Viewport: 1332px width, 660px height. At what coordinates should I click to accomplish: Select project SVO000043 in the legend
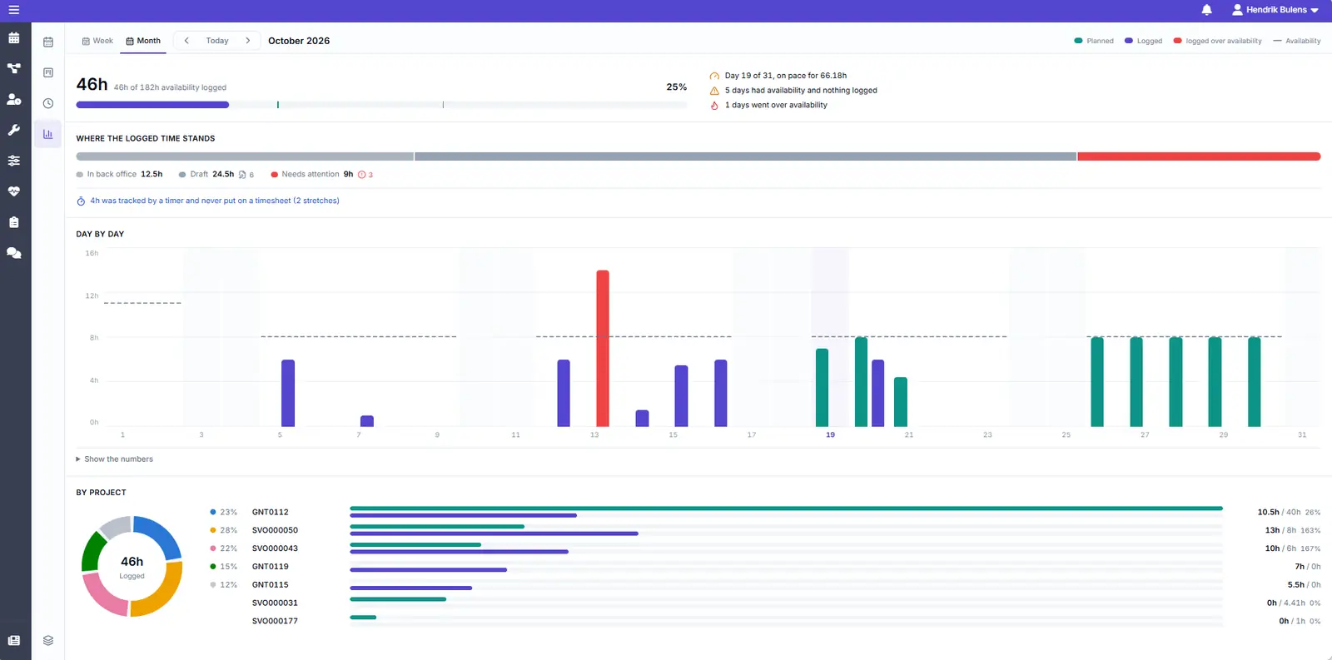pos(275,549)
